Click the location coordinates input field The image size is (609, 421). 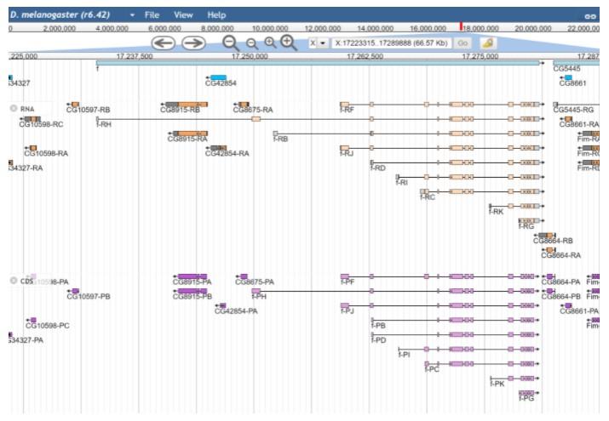(391, 43)
